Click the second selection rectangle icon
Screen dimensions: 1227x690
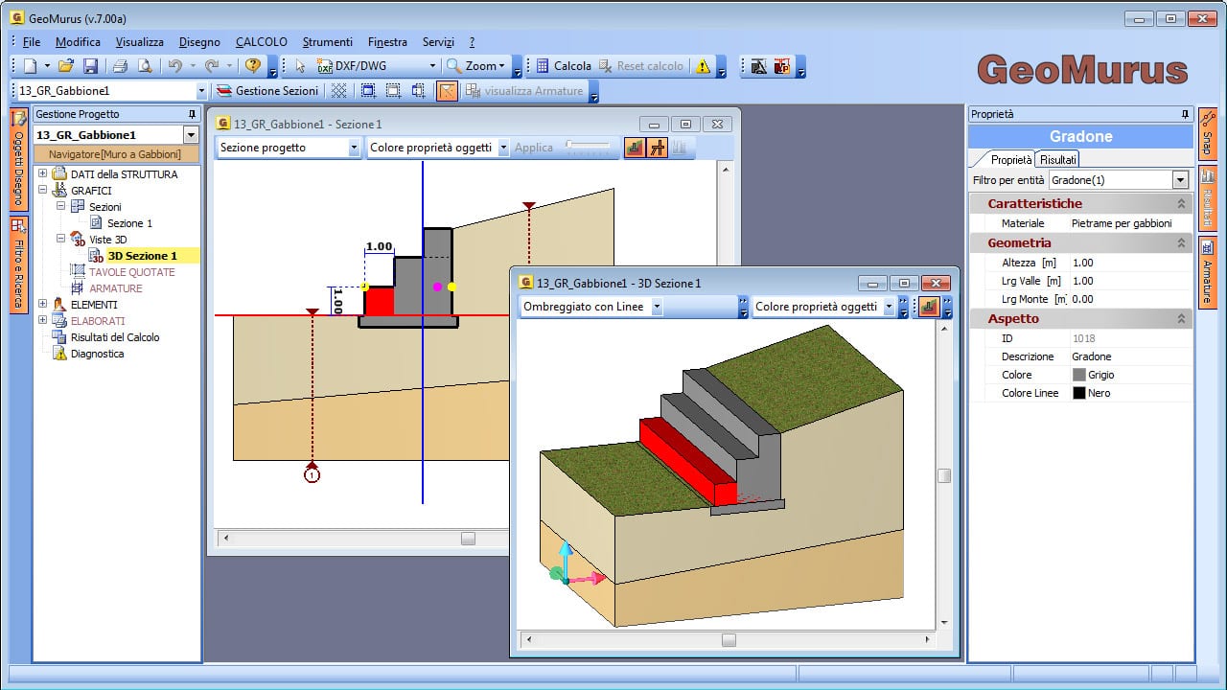click(x=393, y=91)
